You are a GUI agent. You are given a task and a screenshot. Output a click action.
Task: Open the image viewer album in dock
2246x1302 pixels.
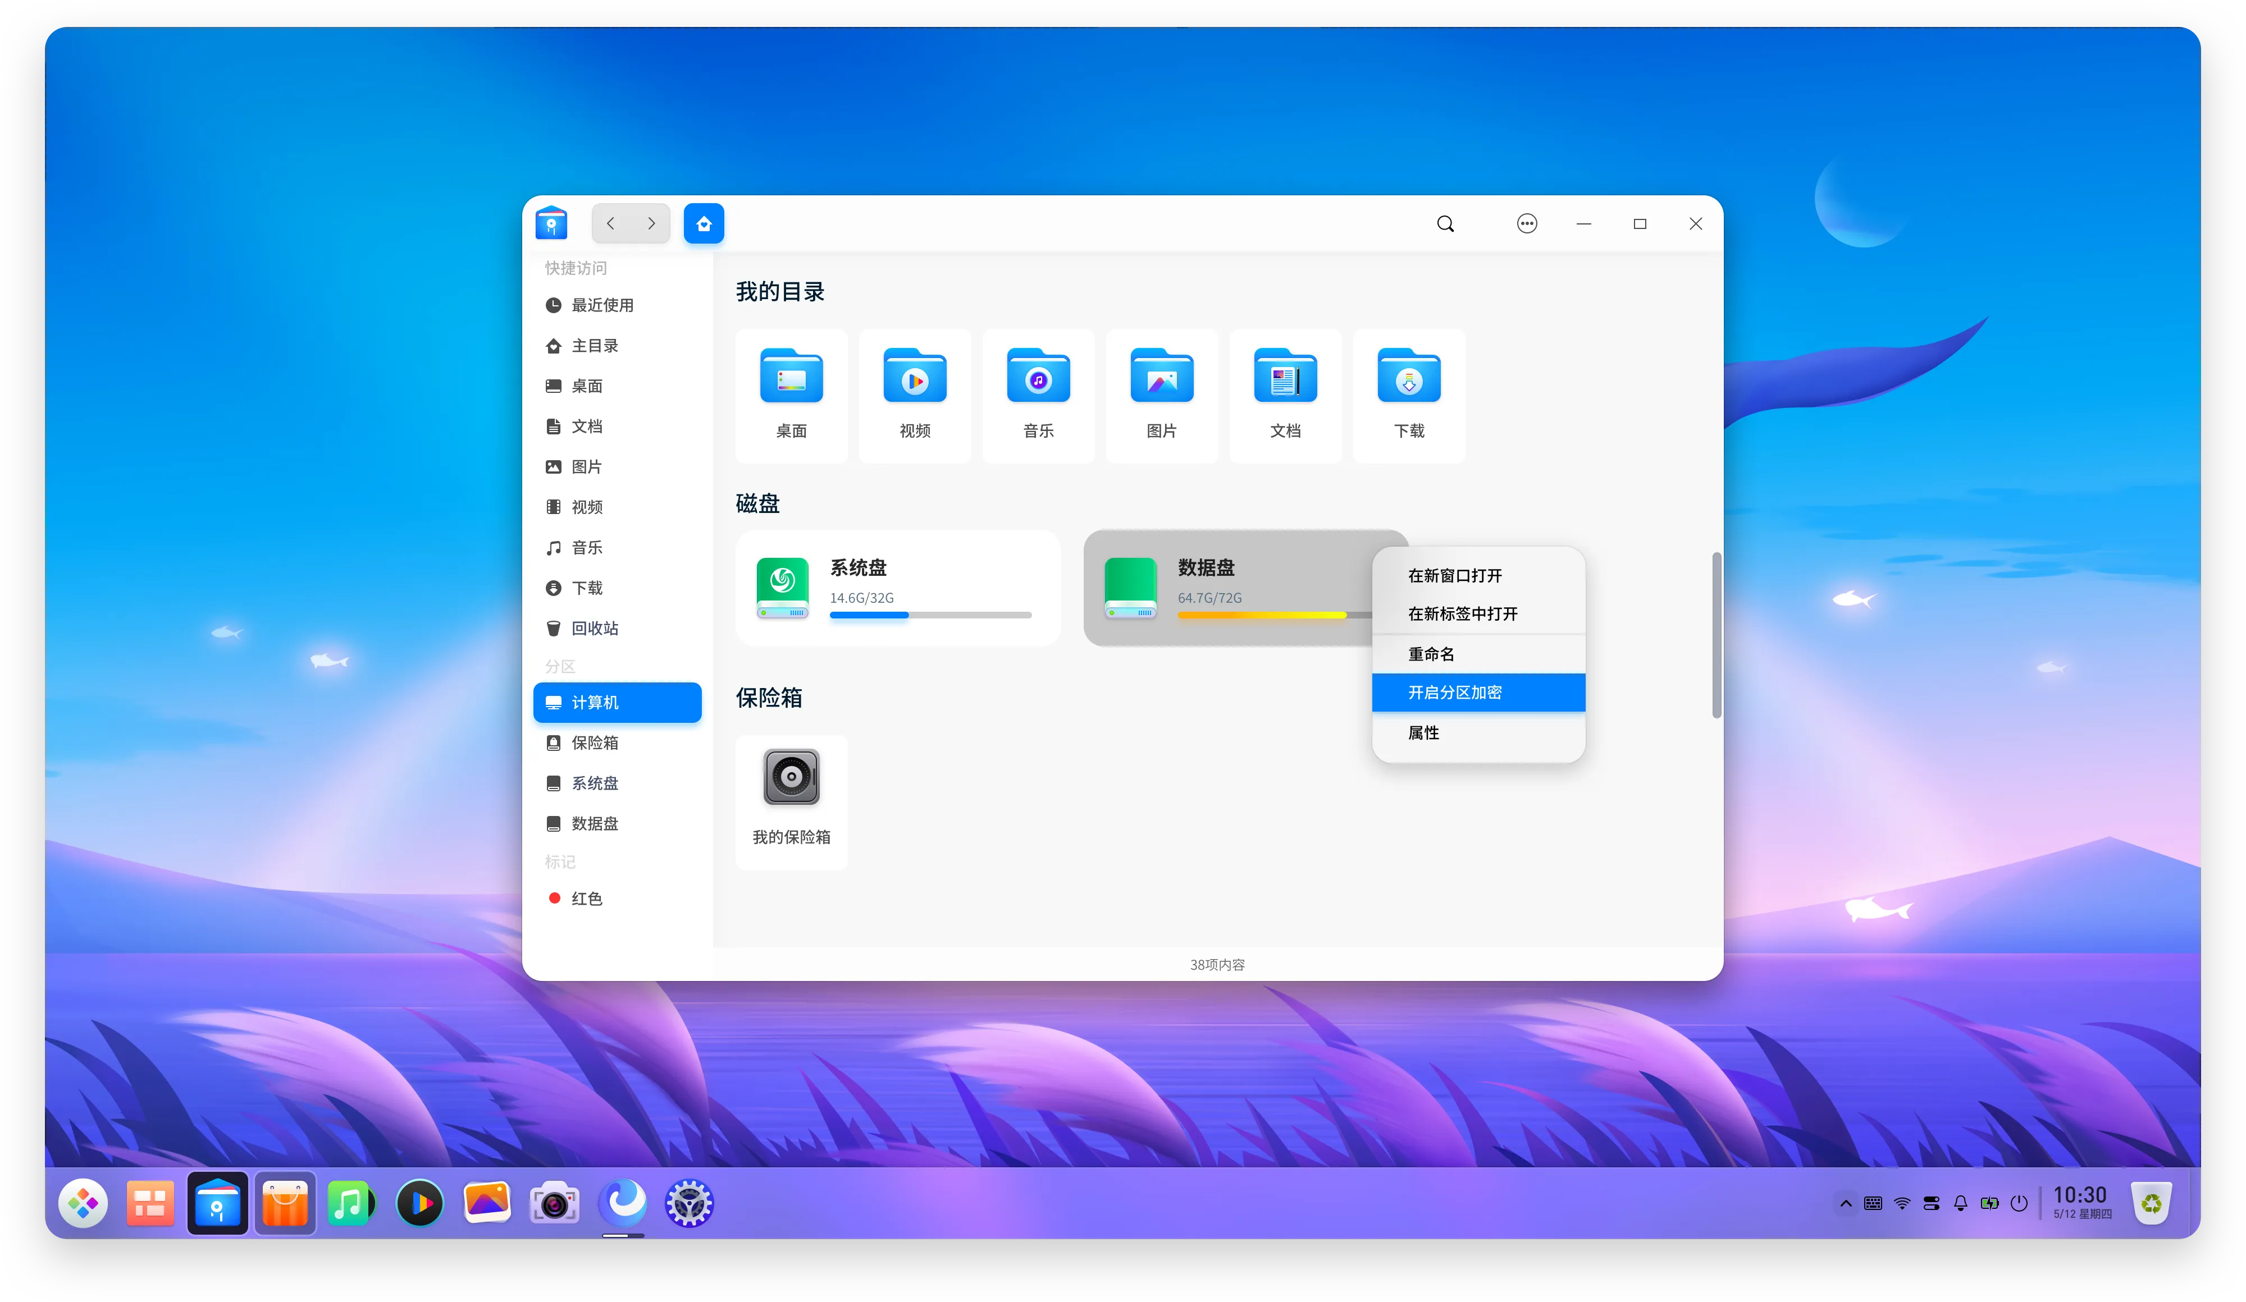click(x=487, y=1203)
